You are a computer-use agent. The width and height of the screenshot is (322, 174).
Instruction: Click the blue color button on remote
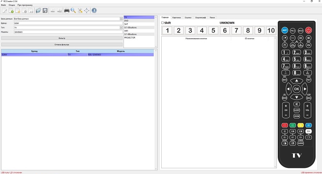[x=308, y=125]
